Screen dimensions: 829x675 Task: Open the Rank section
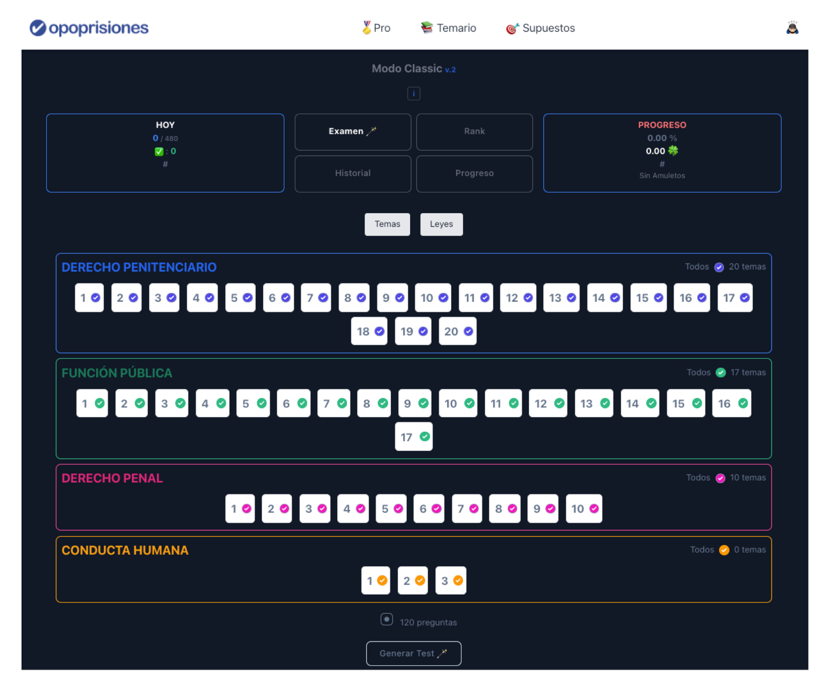tap(474, 131)
